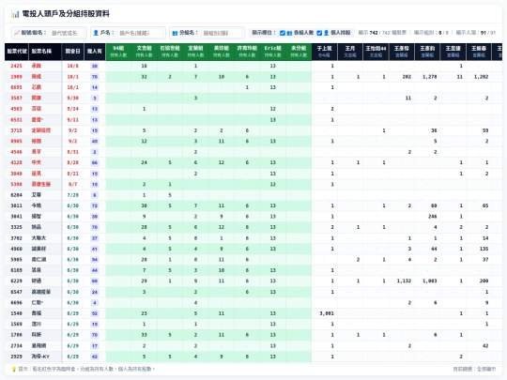This screenshot has width=507, height=380.
Task: Select stock code 4128 cell
Action: tap(16, 162)
